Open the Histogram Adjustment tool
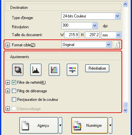The image size is (132, 135). click(x=36, y=70)
